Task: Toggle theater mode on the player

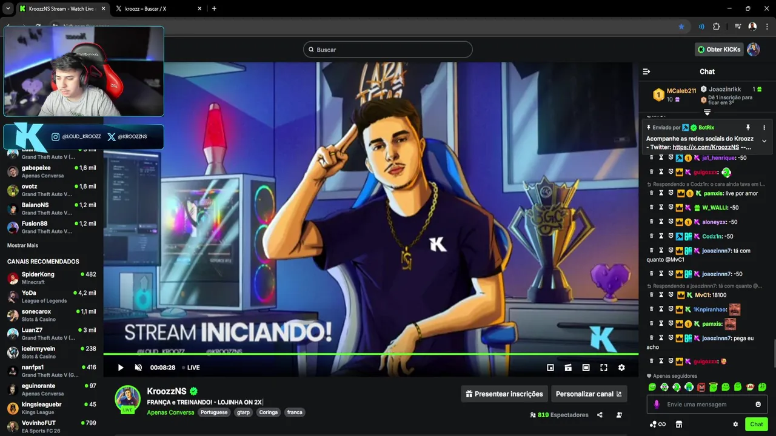Action: (x=586, y=368)
